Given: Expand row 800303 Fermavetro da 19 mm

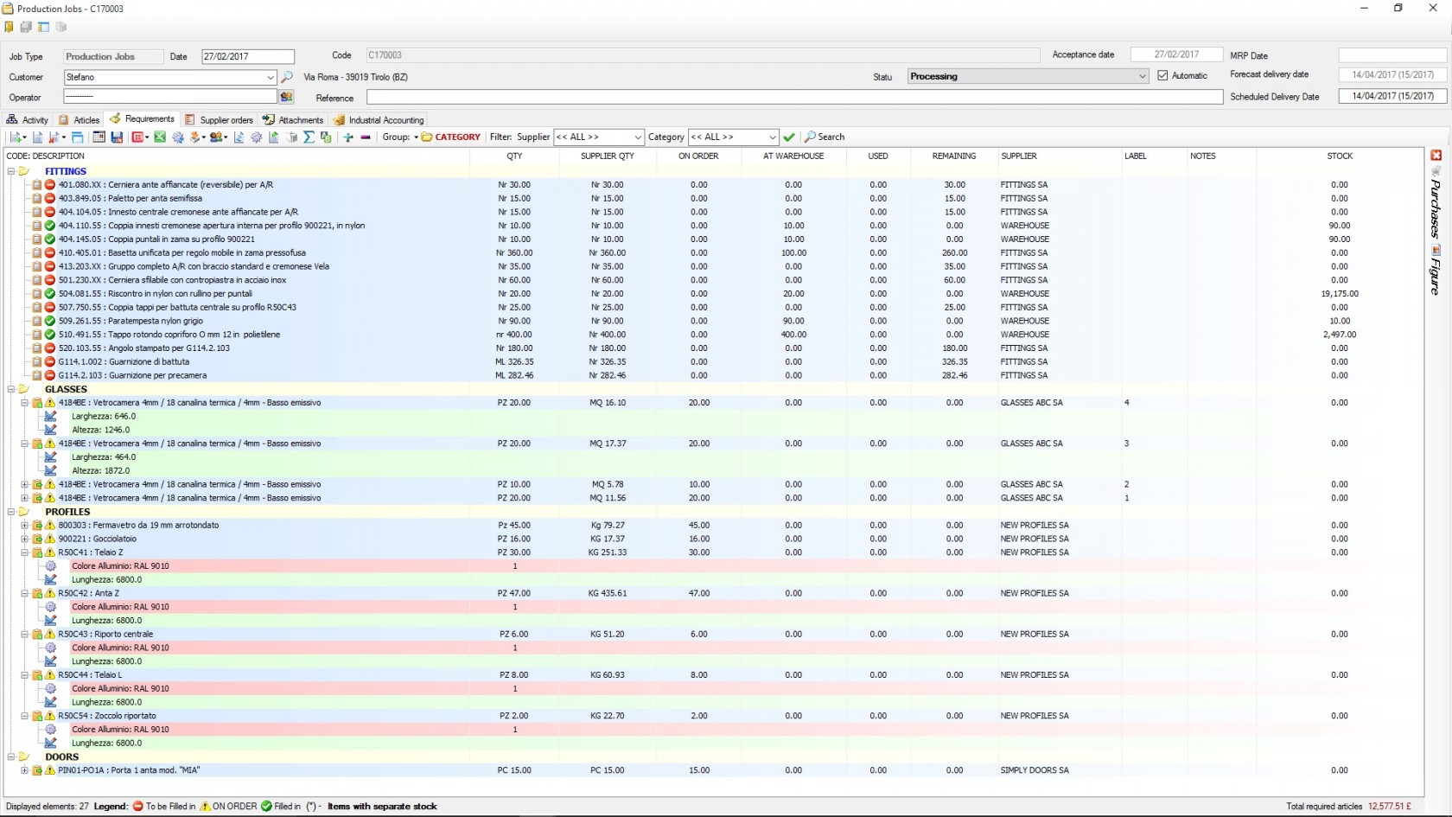Looking at the screenshot, I should click(24, 526).
